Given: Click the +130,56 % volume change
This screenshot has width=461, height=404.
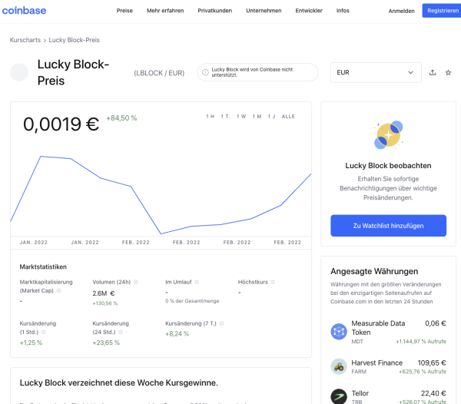Looking at the screenshot, I should coord(105,303).
